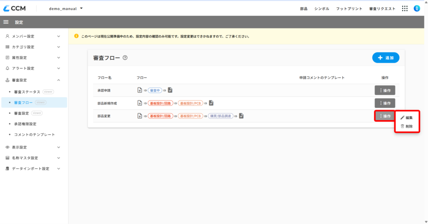Click the trash icon next to 削除

click(402, 126)
